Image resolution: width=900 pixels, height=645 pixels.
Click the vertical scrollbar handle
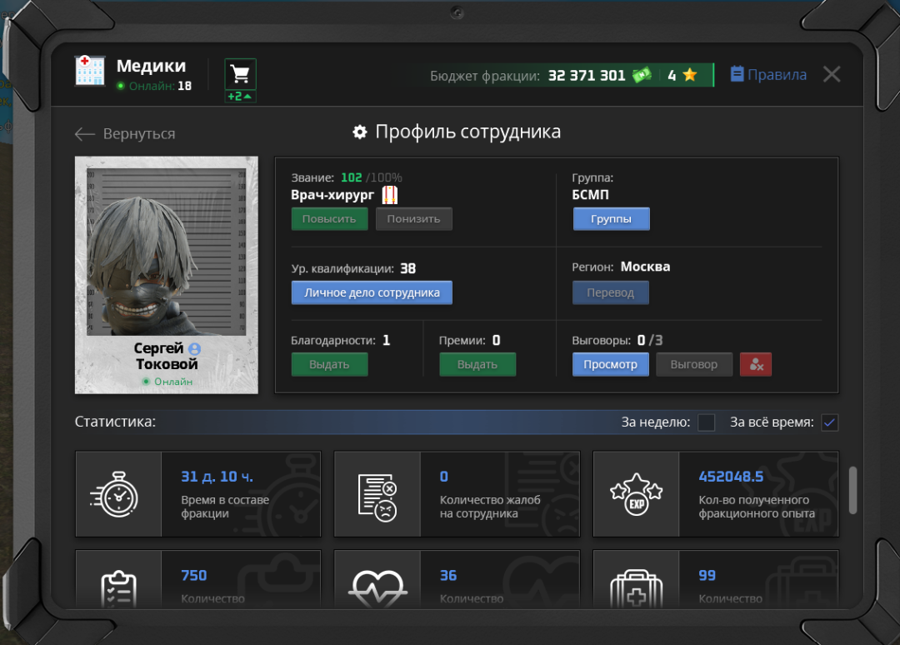coord(853,490)
